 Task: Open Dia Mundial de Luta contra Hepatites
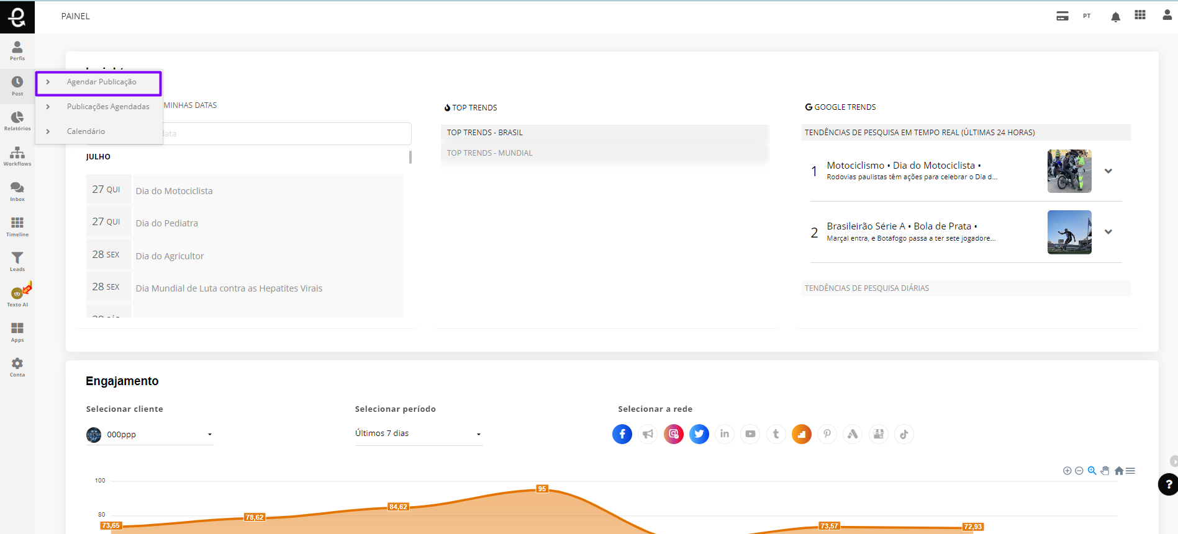point(245,287)
